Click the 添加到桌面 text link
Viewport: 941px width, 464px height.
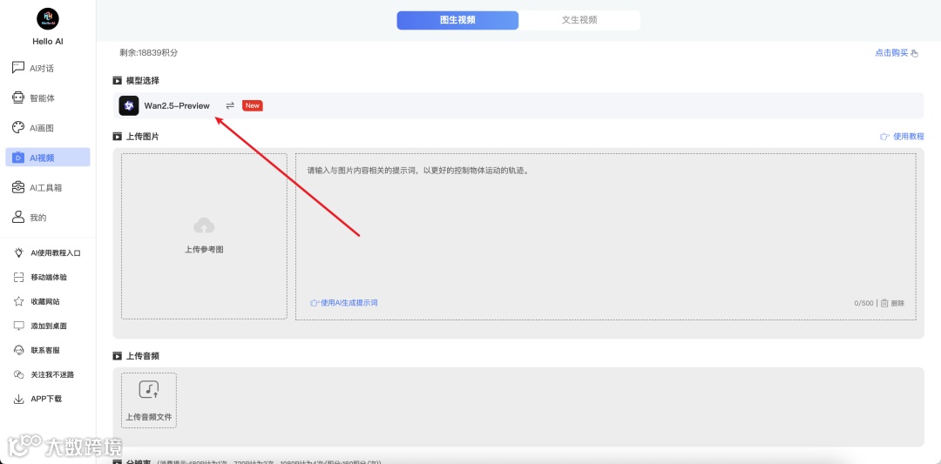pyautogui.click(x=49, y=326)
